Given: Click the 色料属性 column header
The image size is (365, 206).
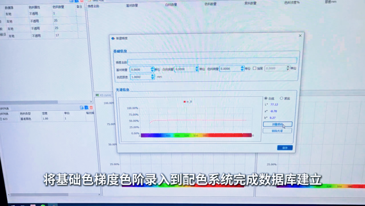Looking at the screenshot, I should tap(34, 7).
